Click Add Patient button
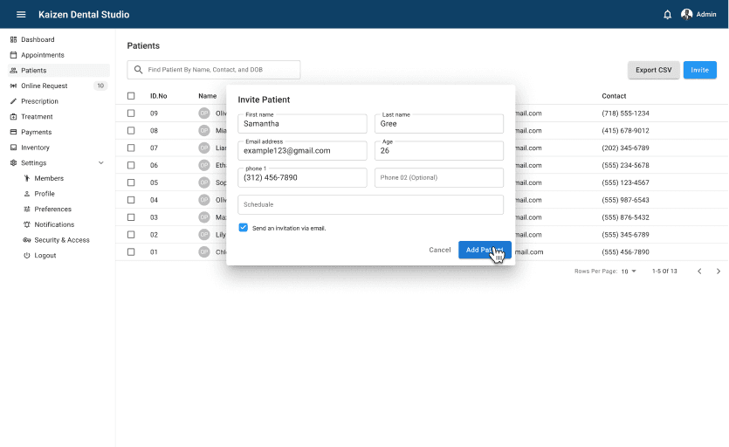The height and width of the screenshot is (447, 729). pyautogui.click(x=484, y=250)
